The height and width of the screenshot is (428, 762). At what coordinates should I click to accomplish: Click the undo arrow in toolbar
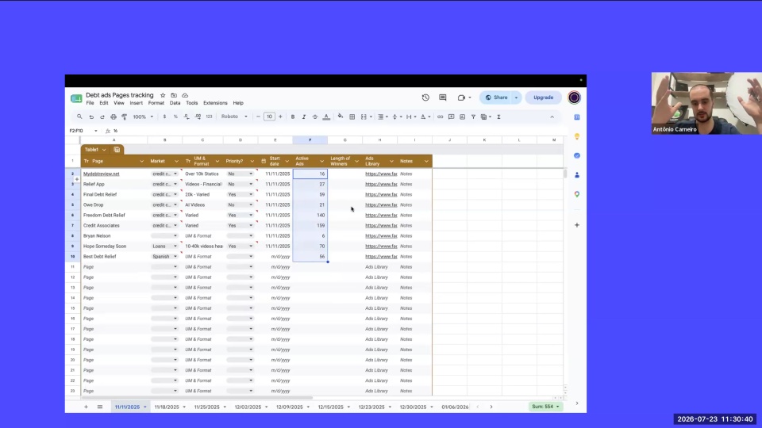pyautogui.click(x=90, y=117)
